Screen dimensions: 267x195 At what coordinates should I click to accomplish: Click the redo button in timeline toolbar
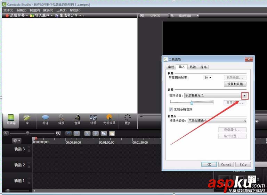pyautogui.click(x=76, y=134)
